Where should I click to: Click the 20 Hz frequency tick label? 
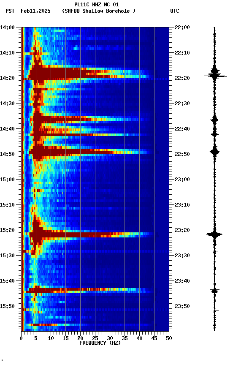pyautogui.click(x=80, y=338)
